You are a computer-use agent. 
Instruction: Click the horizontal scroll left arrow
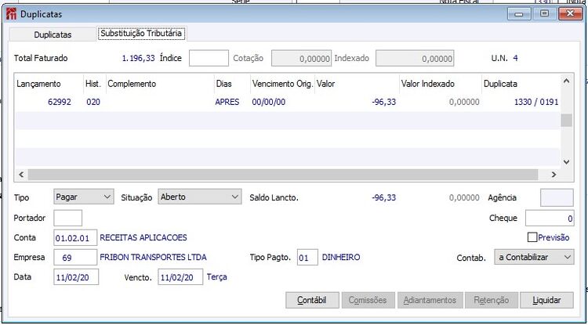point(21,175)
